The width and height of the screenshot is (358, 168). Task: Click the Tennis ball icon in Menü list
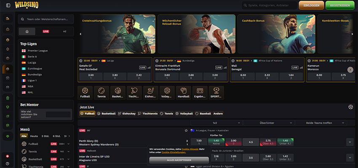coord(24,151)
